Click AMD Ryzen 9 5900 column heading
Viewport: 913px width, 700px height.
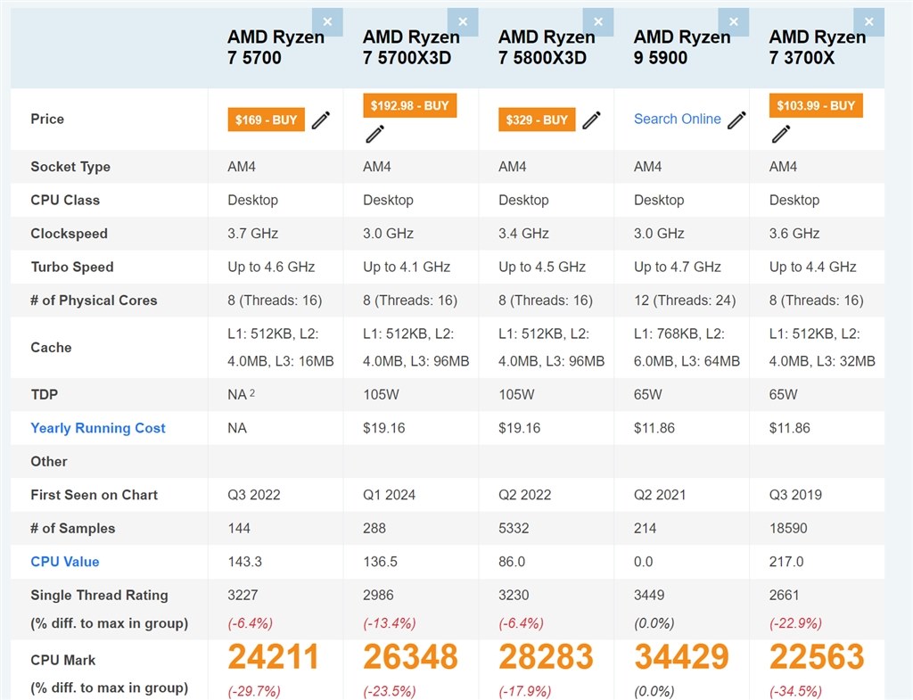(x=682, y=47)
